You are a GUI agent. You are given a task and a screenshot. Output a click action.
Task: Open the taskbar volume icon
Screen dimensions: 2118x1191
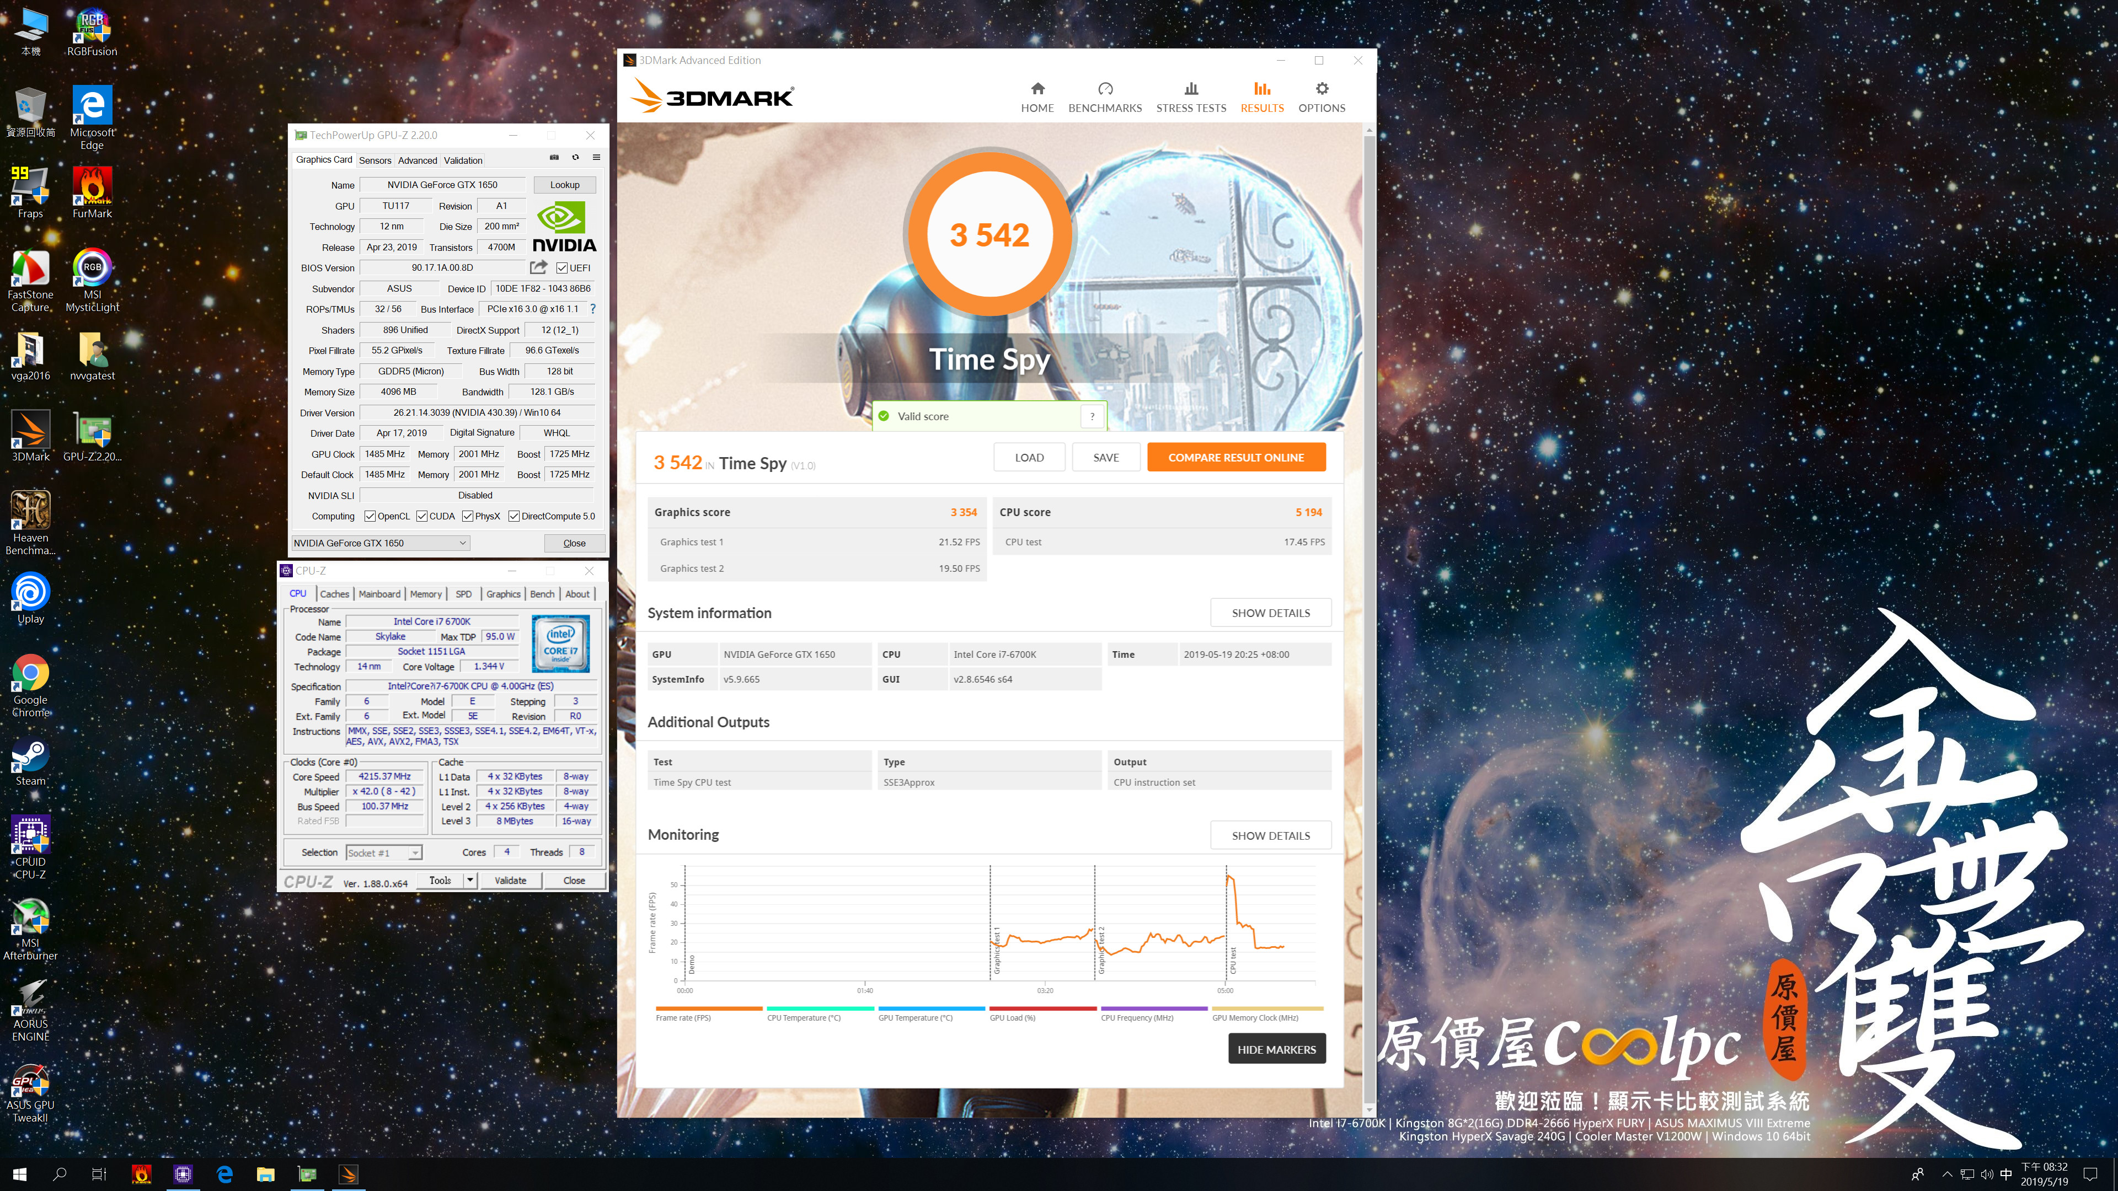pos(1986,1174)
